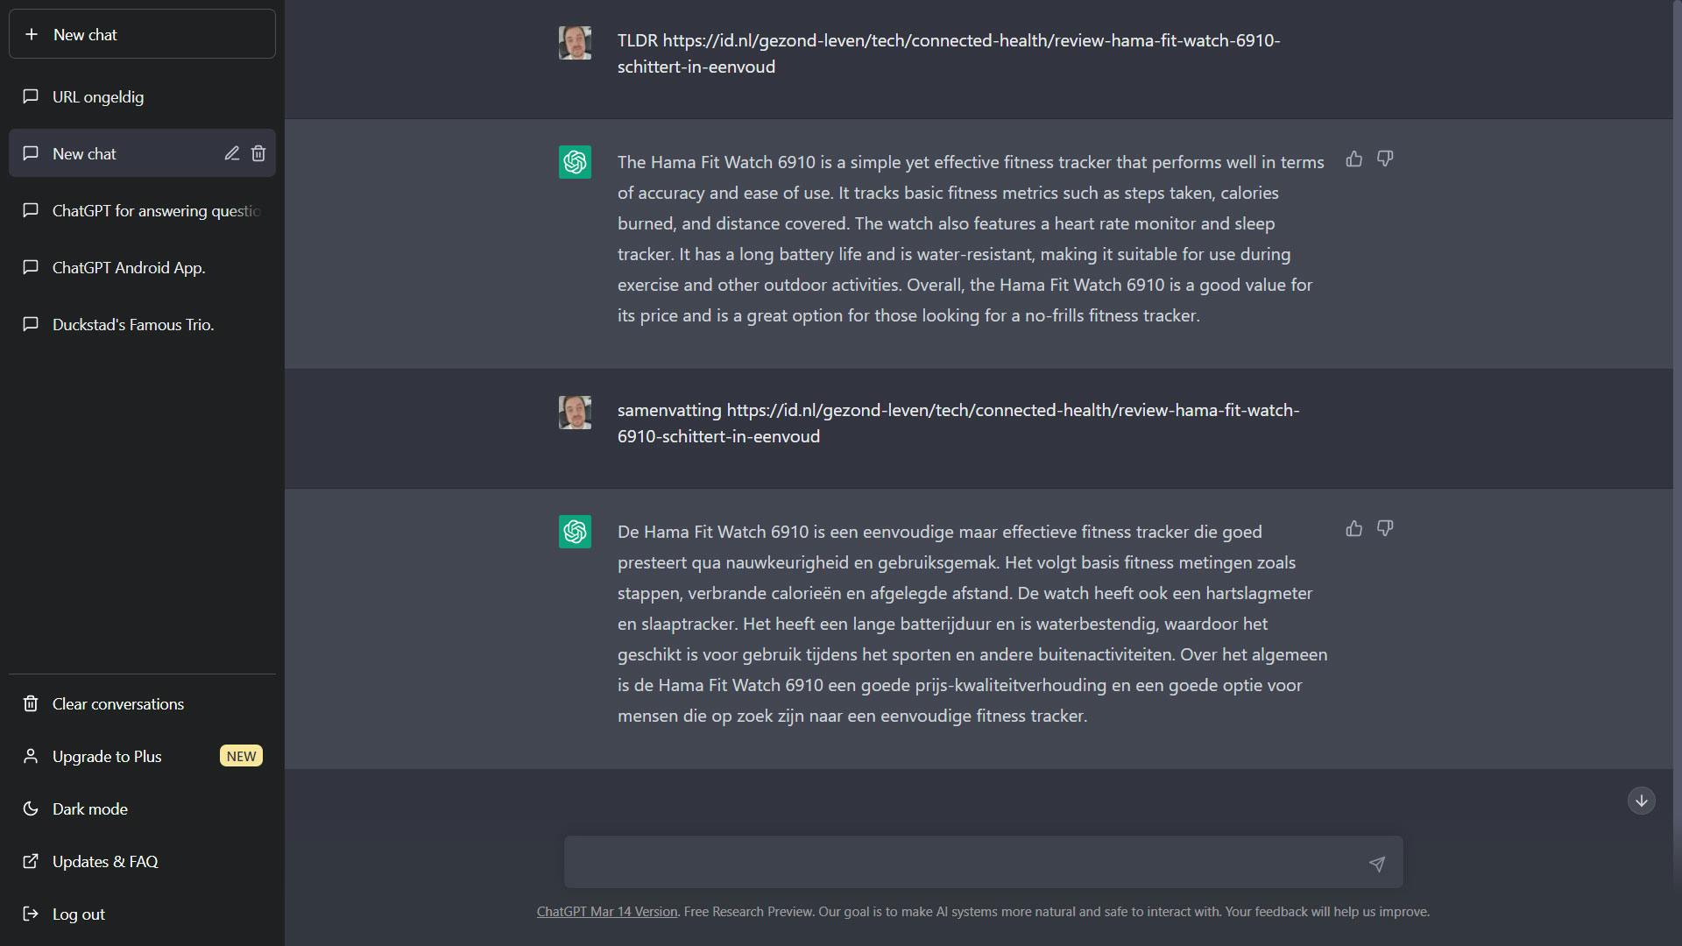
Task: Open Updates & FAQ
Action: (105, 861)
